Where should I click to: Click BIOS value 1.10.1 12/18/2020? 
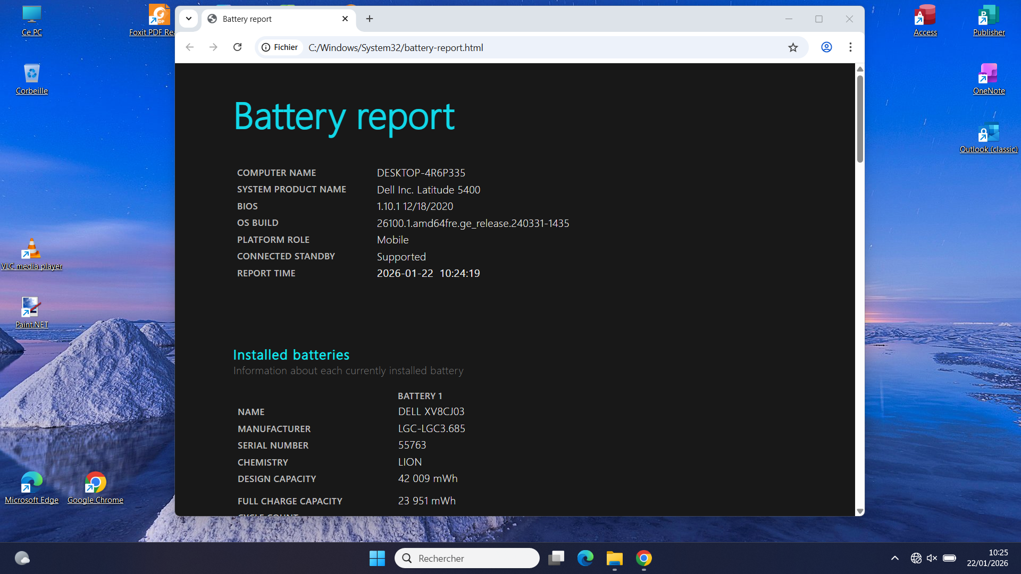(415, 206)
